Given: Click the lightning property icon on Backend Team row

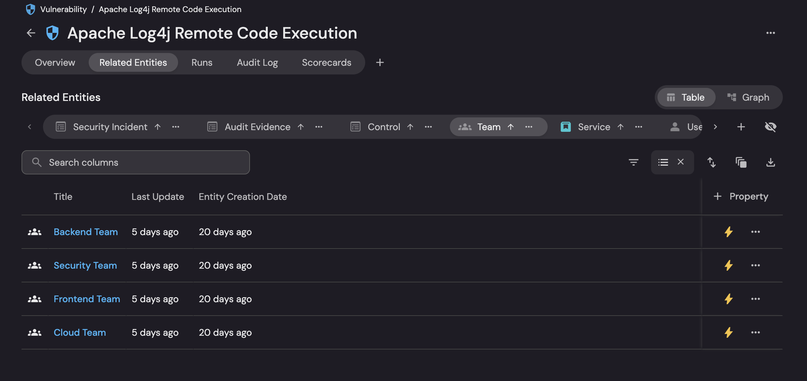Looking at the screenshot, I should (728, 232).
